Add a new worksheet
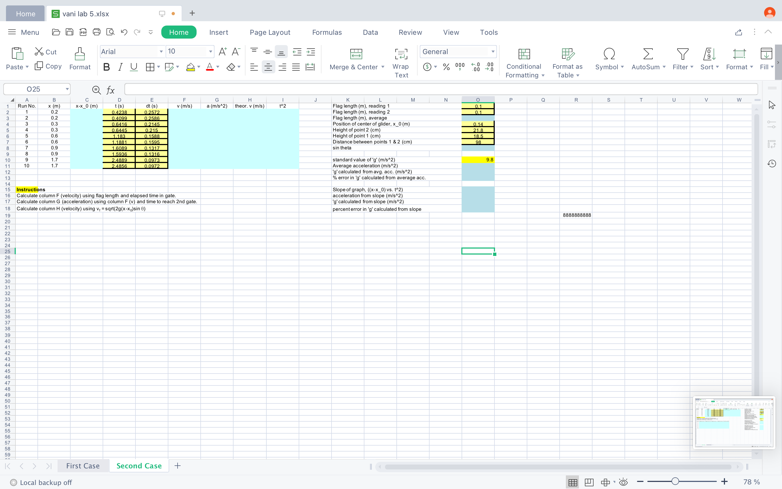Viewport: 782px width, 489px height. (177, 466)
